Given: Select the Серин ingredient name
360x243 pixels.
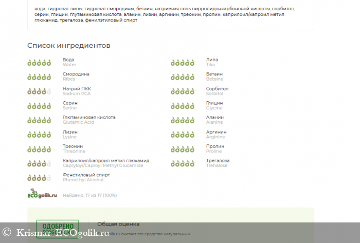Looking at the screenshot, I should [x=70, y=103].
